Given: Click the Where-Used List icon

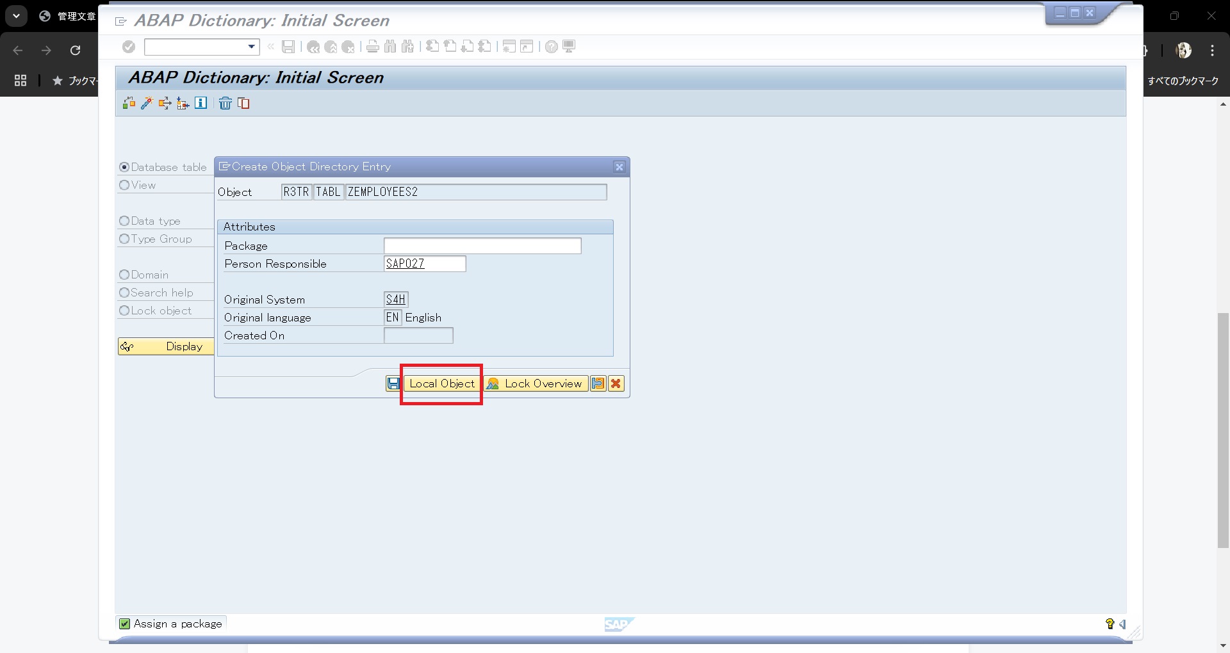Looking at the screenshot, I should pos(165,103).
